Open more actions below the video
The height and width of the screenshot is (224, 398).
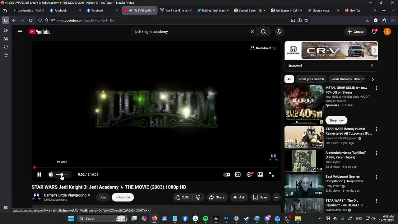276,197
